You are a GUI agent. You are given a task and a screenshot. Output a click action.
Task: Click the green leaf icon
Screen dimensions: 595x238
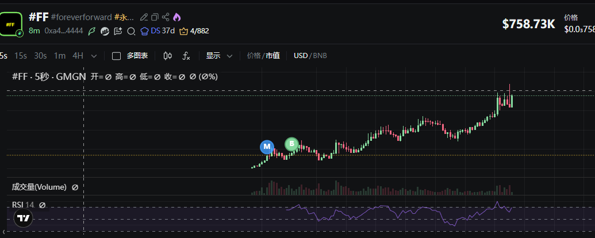point(92,31)
